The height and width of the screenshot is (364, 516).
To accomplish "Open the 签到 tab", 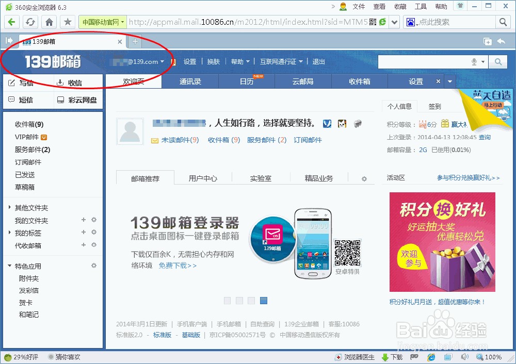I will tap(434, 106).
